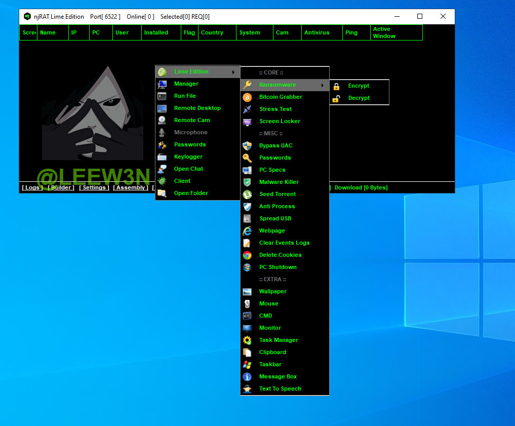Click the picture icon beside Wallpaper
This screenshot has height=426, width=515.
pos(247,292)
